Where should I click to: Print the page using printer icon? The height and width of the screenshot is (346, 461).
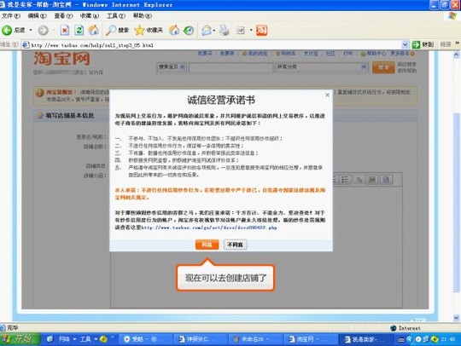(x=225, y=30)
